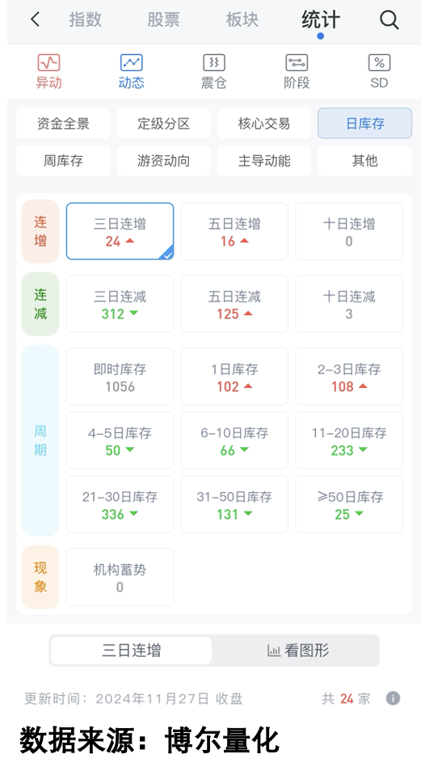Screen dimensions: 425x771
Task: Open the search magnifier icon
Action: tap(389, 20)
